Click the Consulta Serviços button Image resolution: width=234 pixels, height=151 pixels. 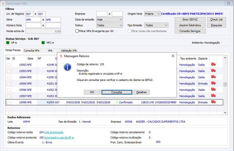pos(190,31)
